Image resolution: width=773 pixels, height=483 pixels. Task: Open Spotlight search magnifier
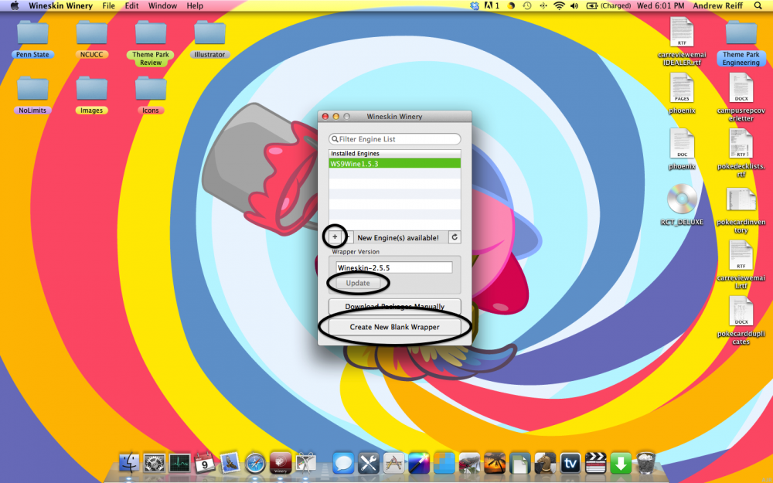(x=760, y=5)
